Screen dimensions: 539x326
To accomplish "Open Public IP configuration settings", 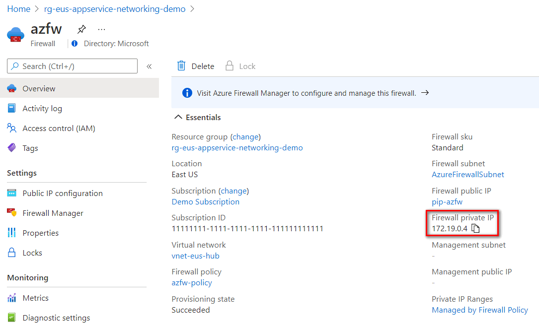I will click(63, 194).
